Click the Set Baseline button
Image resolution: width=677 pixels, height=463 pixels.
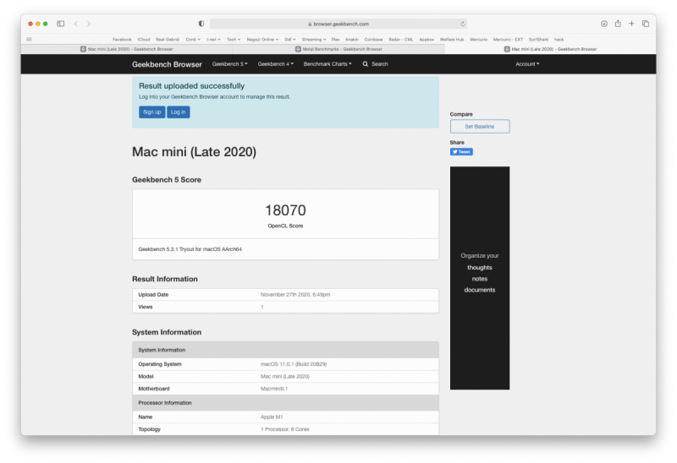point(480,127)
